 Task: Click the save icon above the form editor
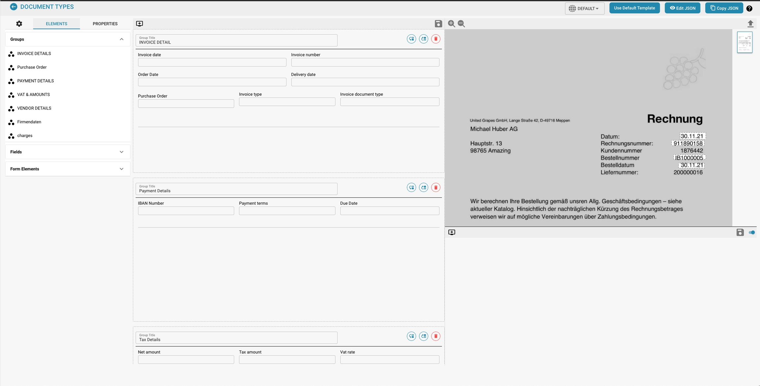pyautogui.click(x=438, y=24)
